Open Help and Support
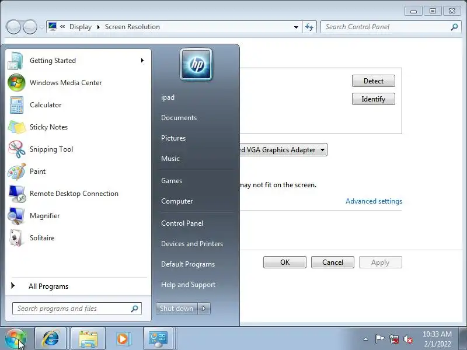Screen dimensions: 467x350 (188, 285)
